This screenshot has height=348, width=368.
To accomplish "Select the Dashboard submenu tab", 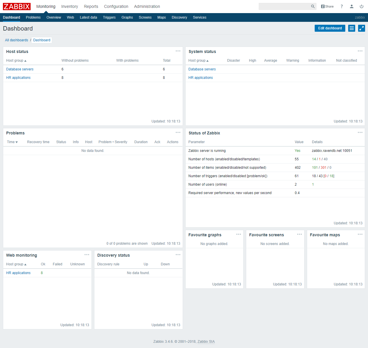I will (12, 17).
